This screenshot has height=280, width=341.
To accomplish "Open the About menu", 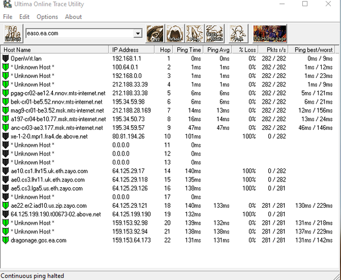I will 73,17.
